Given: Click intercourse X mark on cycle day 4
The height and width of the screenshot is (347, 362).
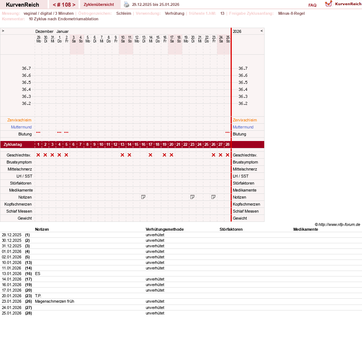Looking at the screenshot, I should (59, 155).
